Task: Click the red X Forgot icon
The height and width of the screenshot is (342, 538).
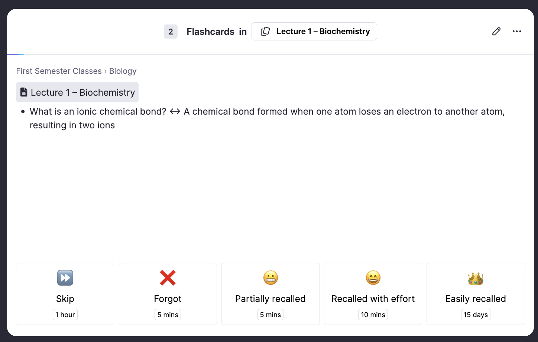Action: pos(168,278)
